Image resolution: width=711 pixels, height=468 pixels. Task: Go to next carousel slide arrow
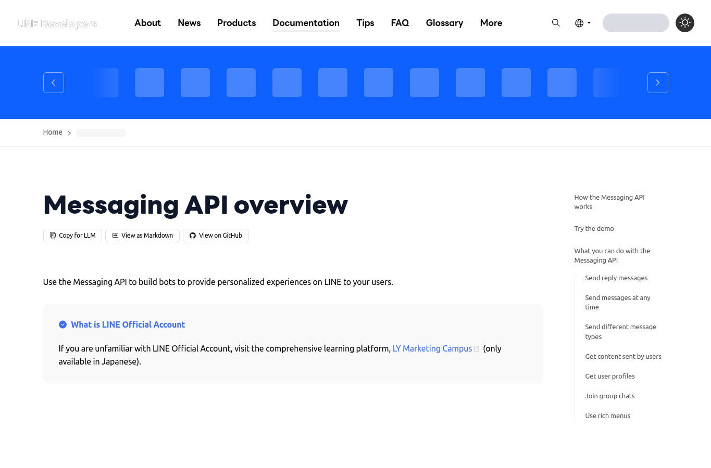pos(658,83)
